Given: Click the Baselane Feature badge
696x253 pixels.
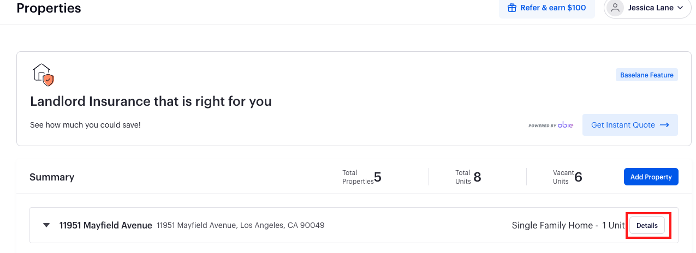Looking at the screenshot, I should (647, 75).
